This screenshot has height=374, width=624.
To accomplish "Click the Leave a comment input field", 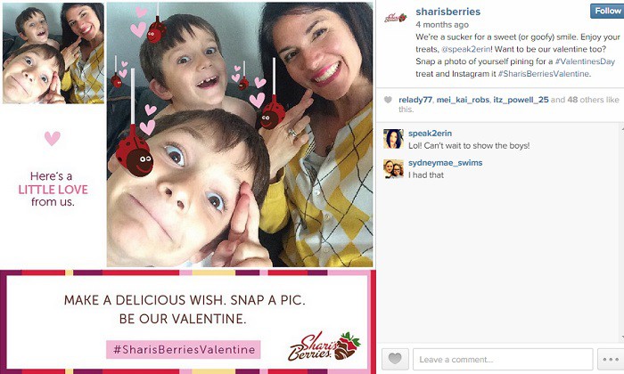I will 503,359.
